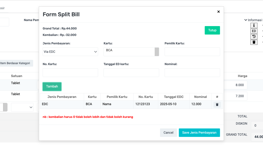Click the Item Berdasar Kategori button
The image size is (263, 155).
coord(16,63)
